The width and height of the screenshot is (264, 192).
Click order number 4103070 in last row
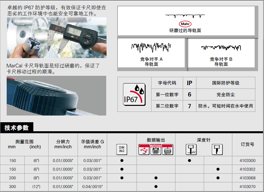pos(247,187)
